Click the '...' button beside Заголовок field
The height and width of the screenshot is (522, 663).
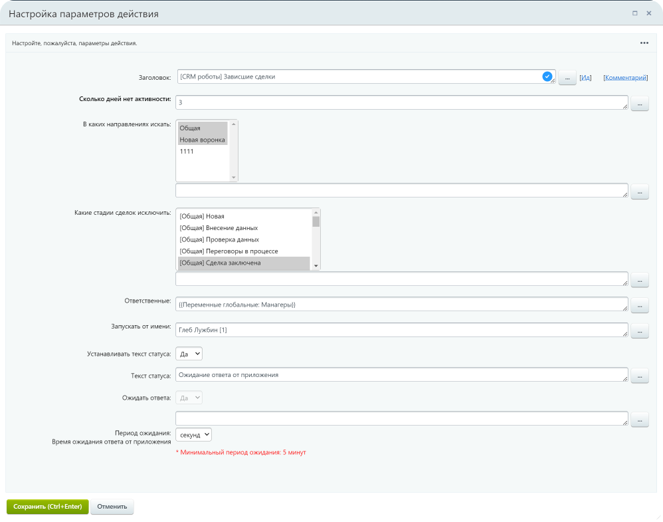point(567,78)
